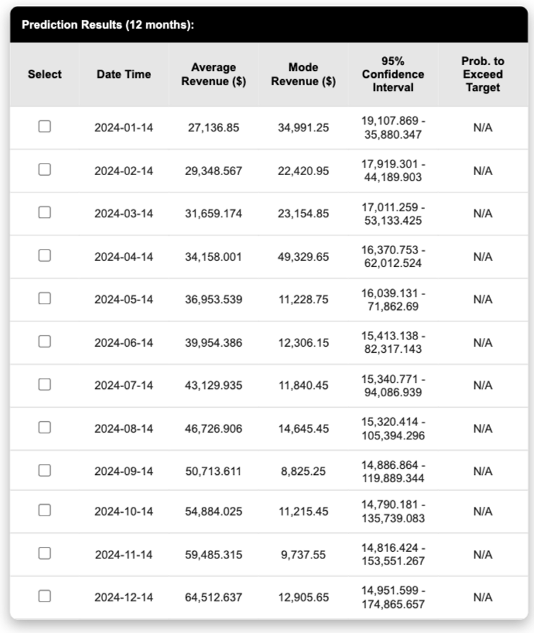The height and width of the screenshot is (633, 534).
Task: Click the Mode Revenue ($) header
Action: [x=303, y=74]
